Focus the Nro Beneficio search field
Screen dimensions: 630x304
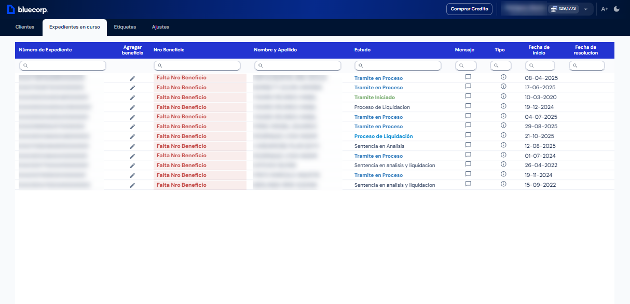197,66
